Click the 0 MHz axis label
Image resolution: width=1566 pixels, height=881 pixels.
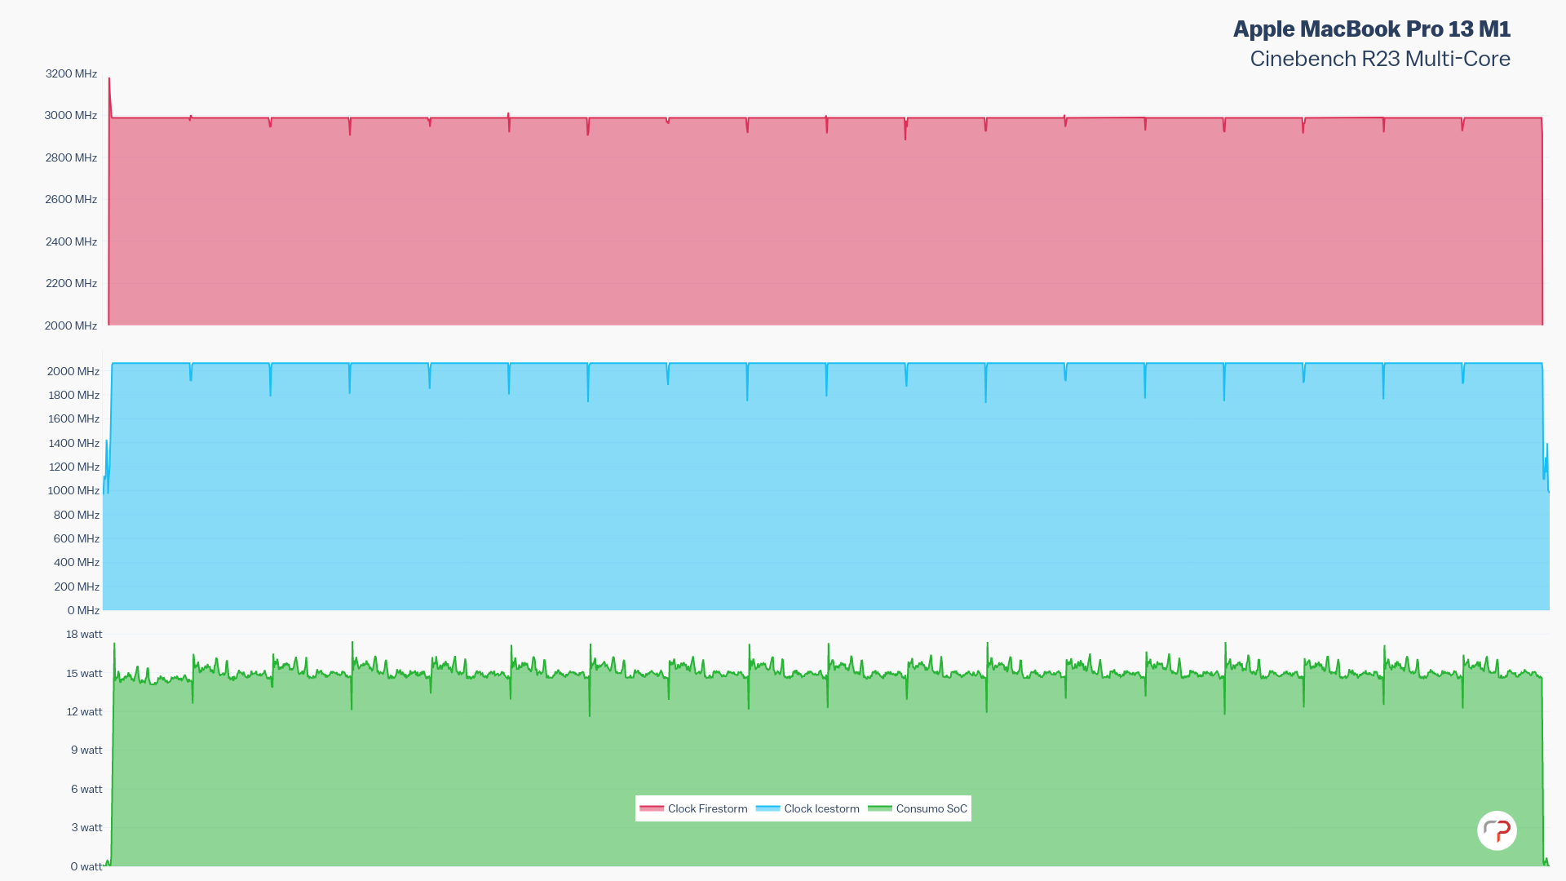[x=83, y=610]
